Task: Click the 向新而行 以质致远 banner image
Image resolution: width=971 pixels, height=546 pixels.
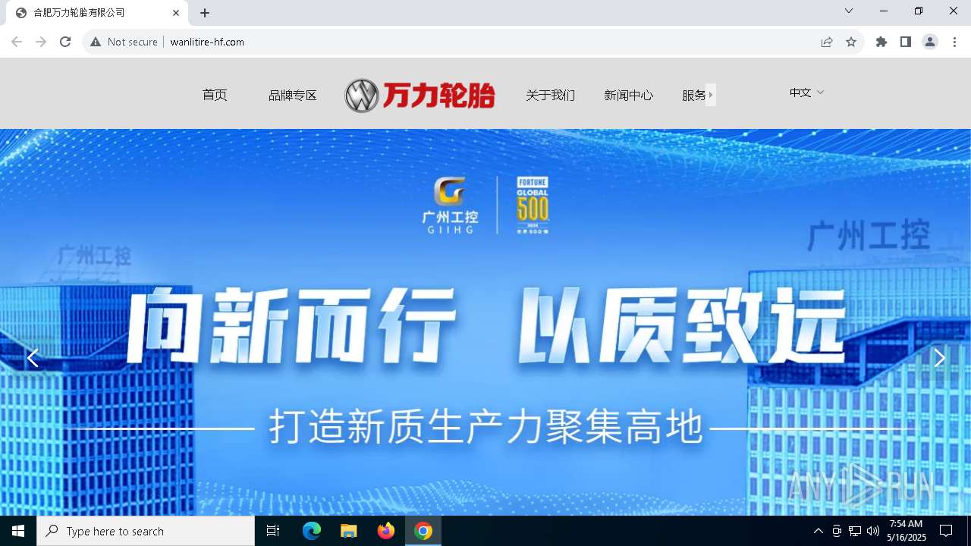Action: point(485,322)
